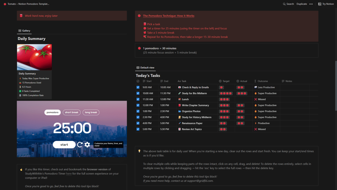
Task: Open the 'Study for Bio Midterm' task
Action: point(194,93)
